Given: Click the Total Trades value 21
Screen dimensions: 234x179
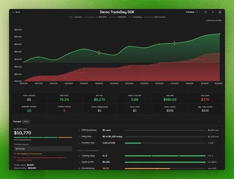Looking at the screenshot, I should click(x=29, y=100).
